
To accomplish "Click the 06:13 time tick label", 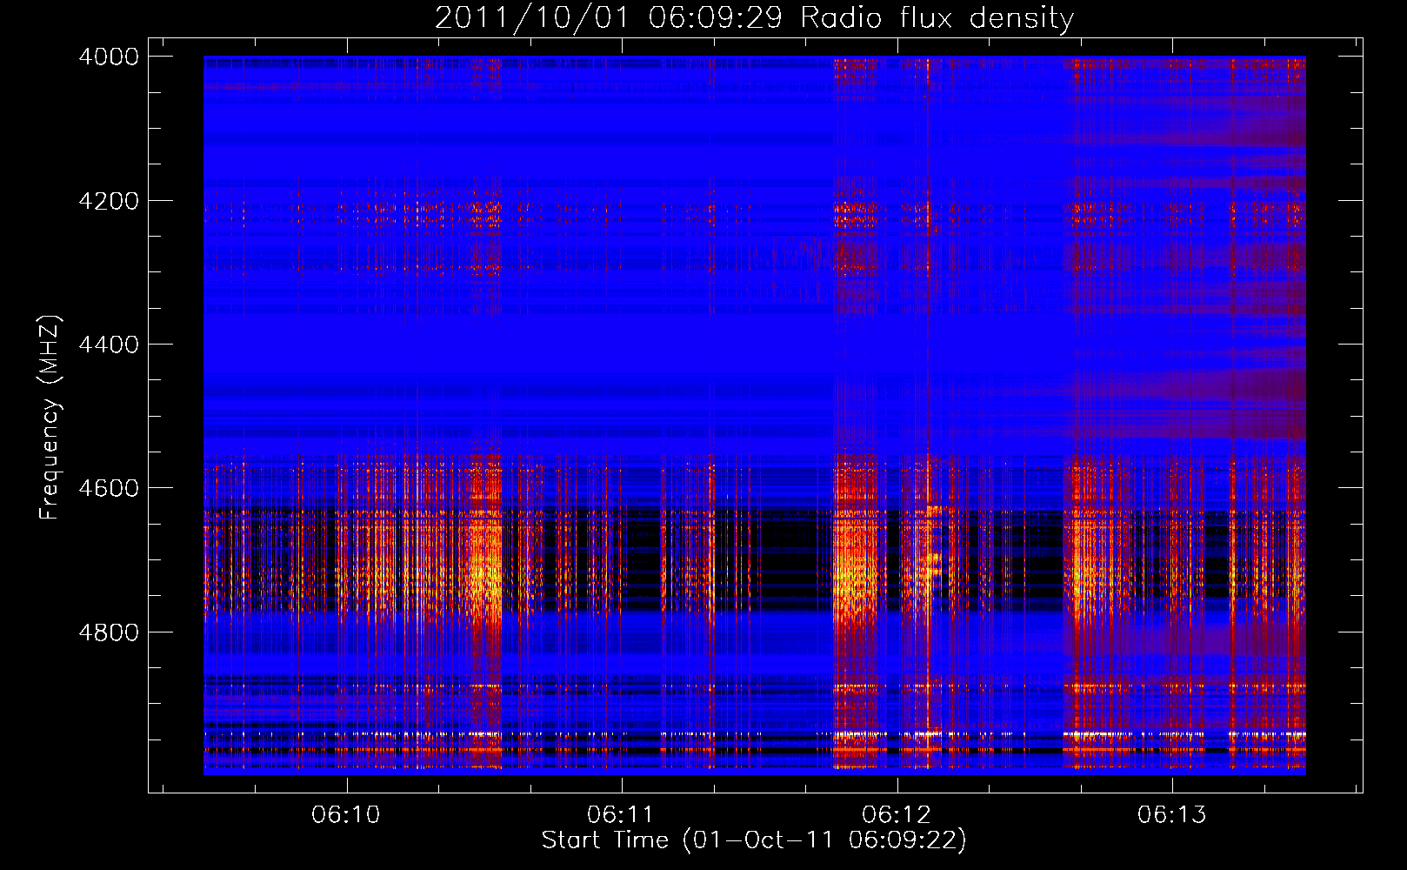I will point(1172,814).
